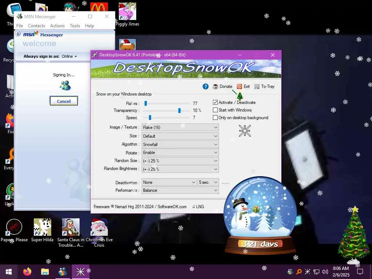The width and height of the screenshot is (372, 279).
Task: Open Piggly Xmas desktop icon
Action: coord(128,14)
